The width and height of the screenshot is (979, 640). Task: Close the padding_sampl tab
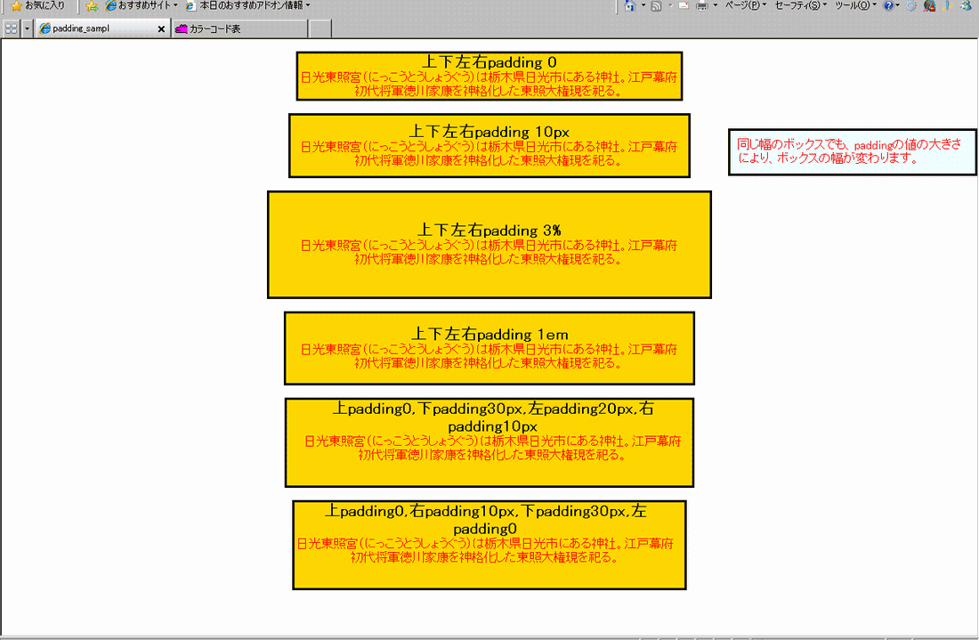point(161,28)
